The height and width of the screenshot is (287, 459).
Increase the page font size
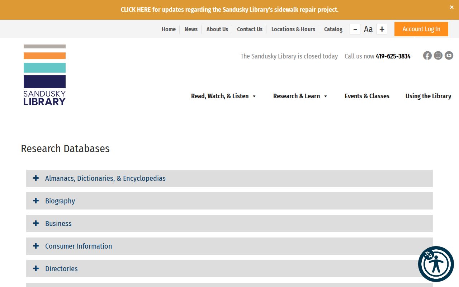pos(382,29)
